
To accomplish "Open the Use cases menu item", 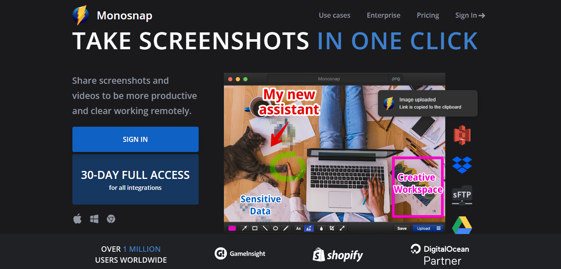I will (335, 15).
